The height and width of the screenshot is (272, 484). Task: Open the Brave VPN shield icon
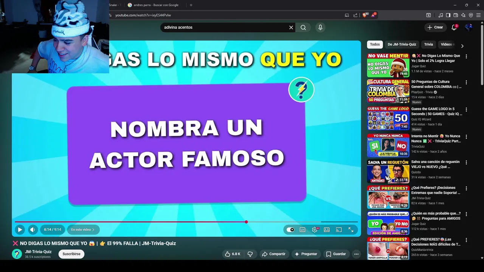[x=471, y=15]
